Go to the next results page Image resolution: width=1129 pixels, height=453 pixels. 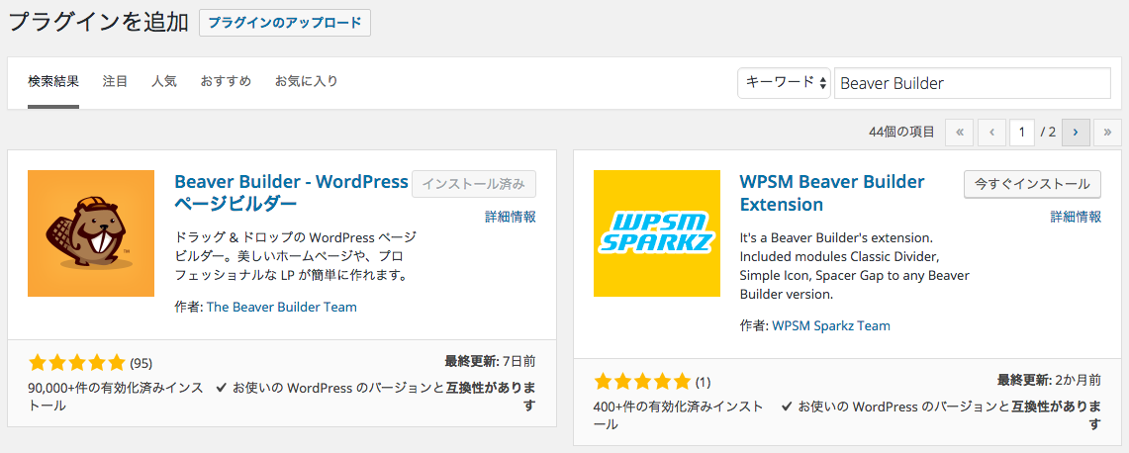tap(1076, 133)
